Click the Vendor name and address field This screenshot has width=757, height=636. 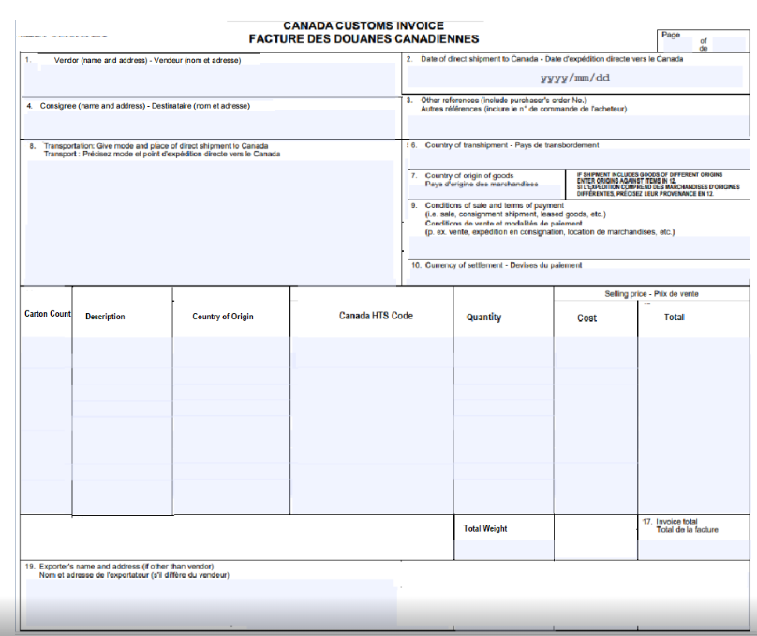(211, 79)
